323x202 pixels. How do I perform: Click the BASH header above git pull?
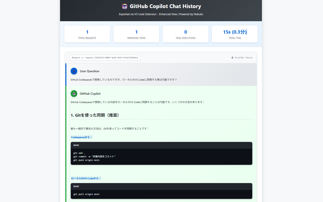click(x=161, y=186)
